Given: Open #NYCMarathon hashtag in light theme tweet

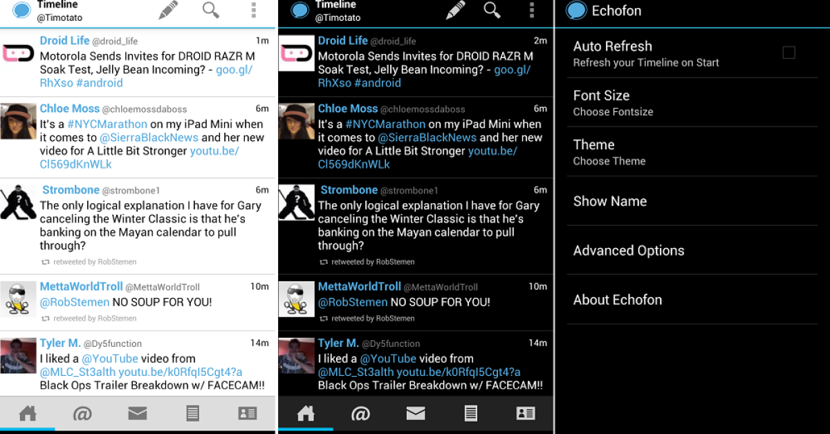Looking at the screenshot, I should pos(107,124).
